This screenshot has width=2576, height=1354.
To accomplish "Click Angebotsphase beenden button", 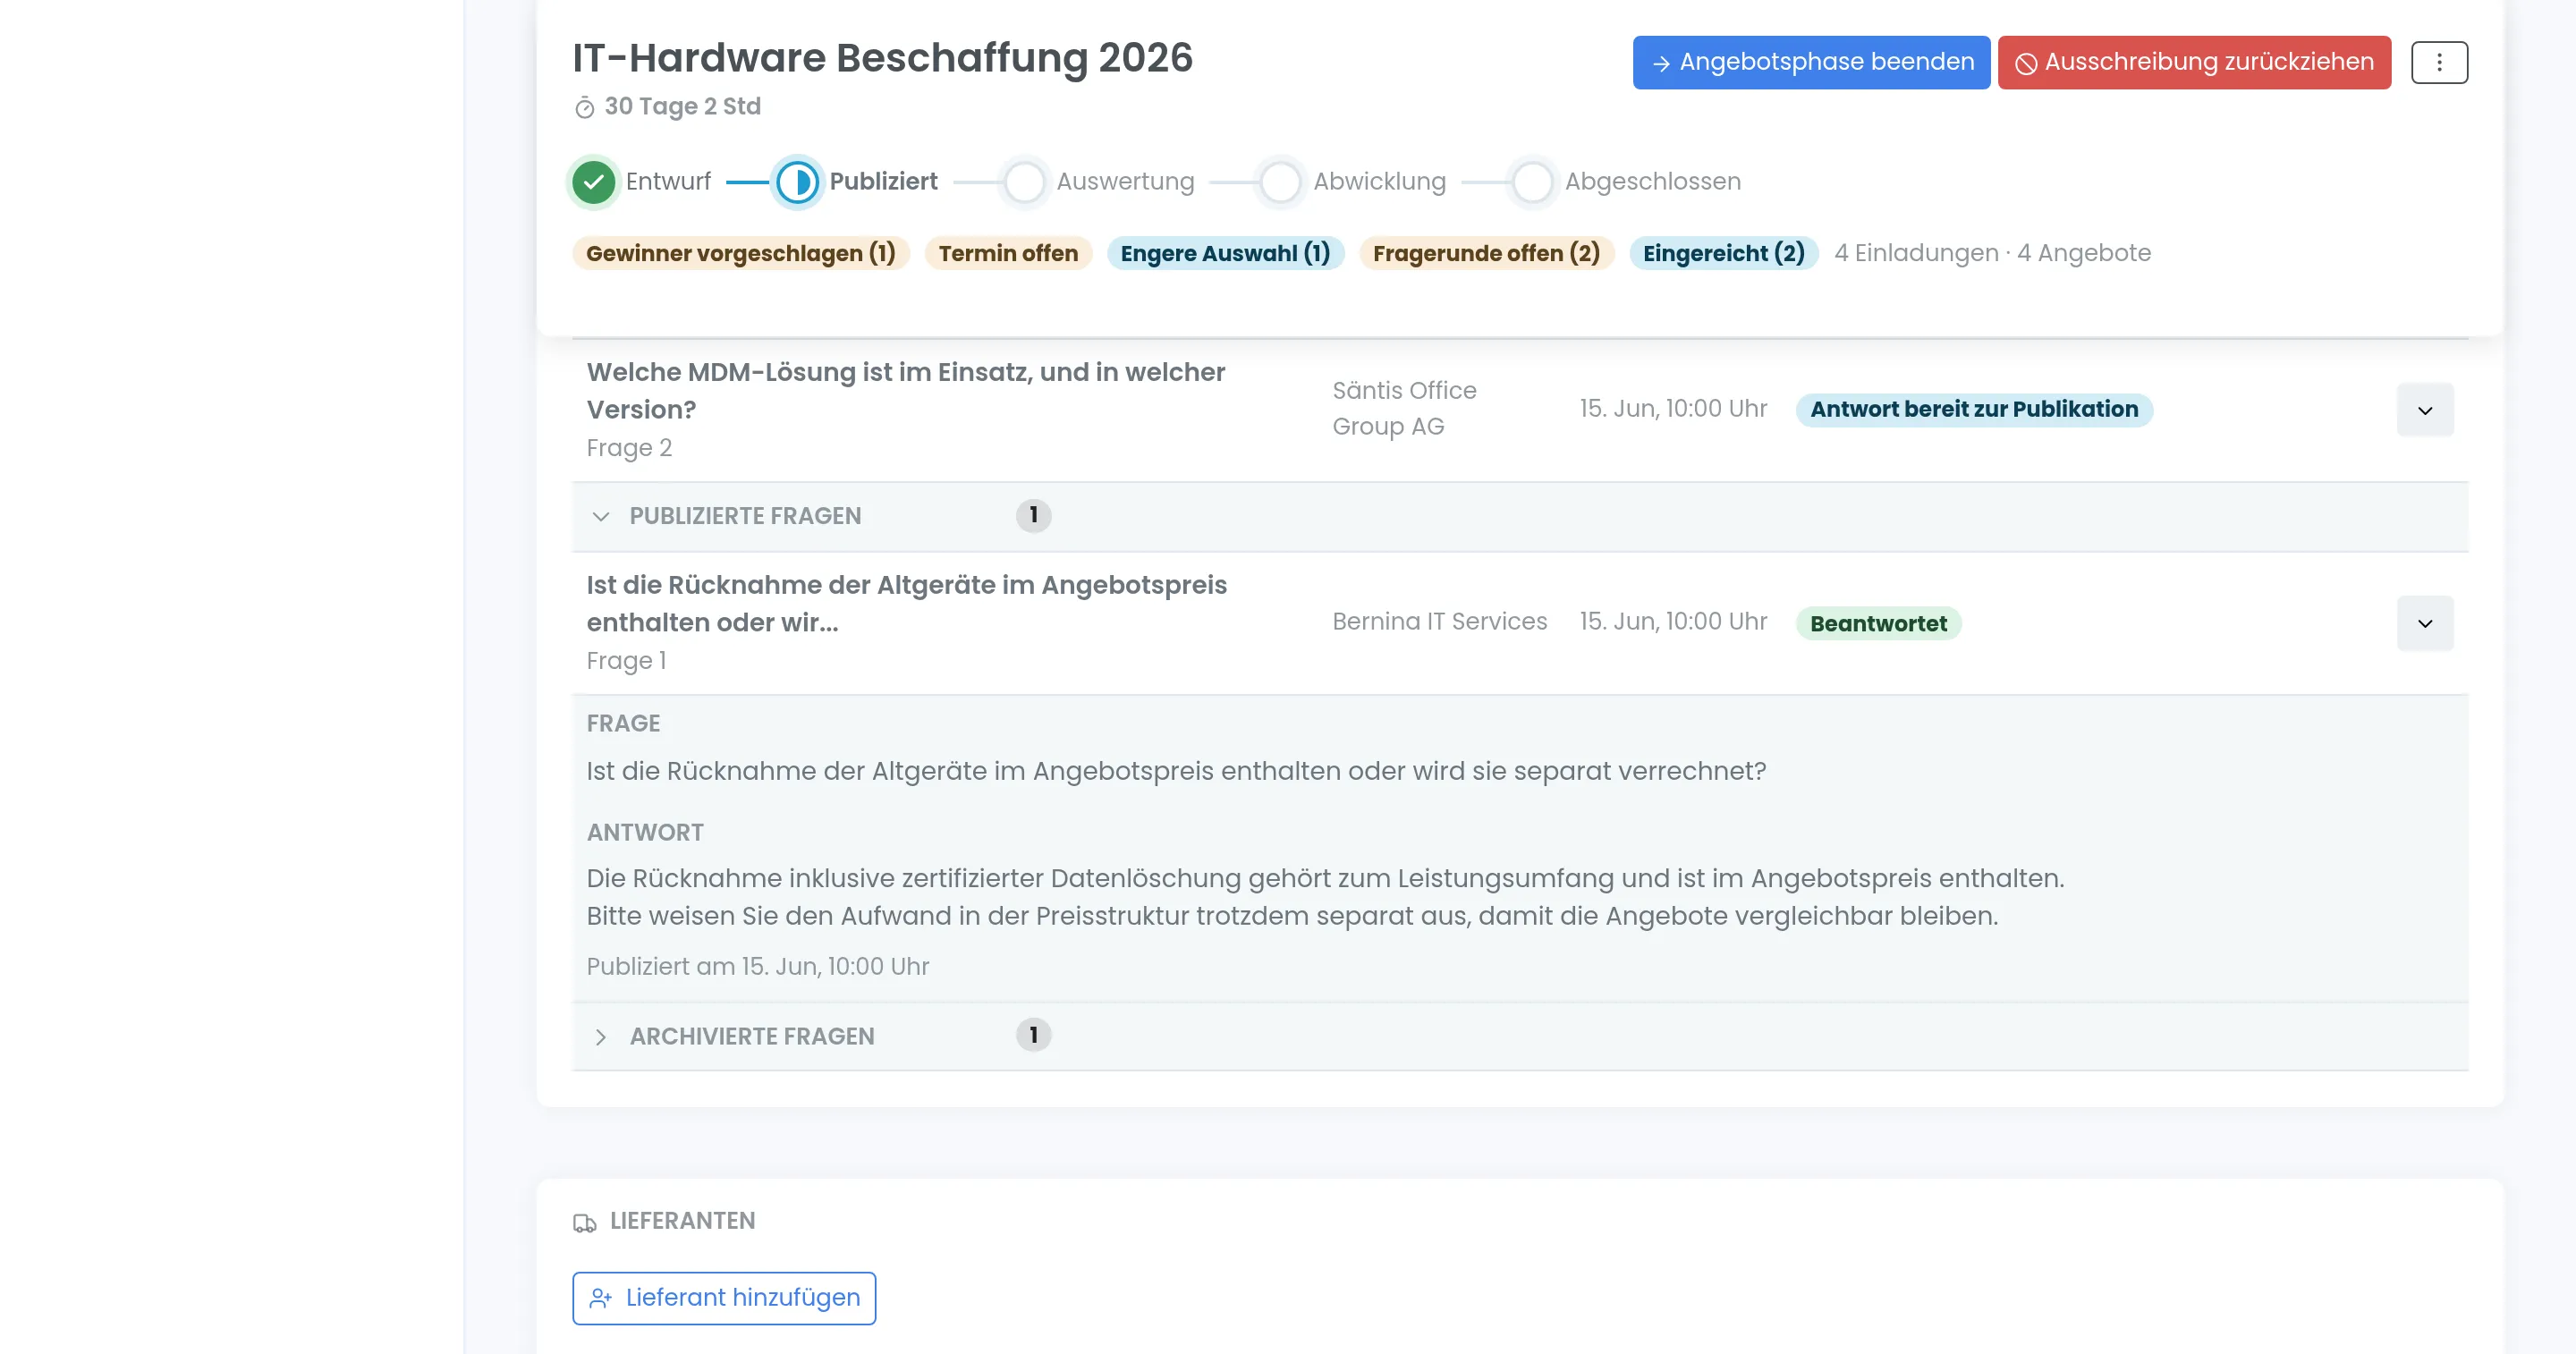I will click(1811, 62).
